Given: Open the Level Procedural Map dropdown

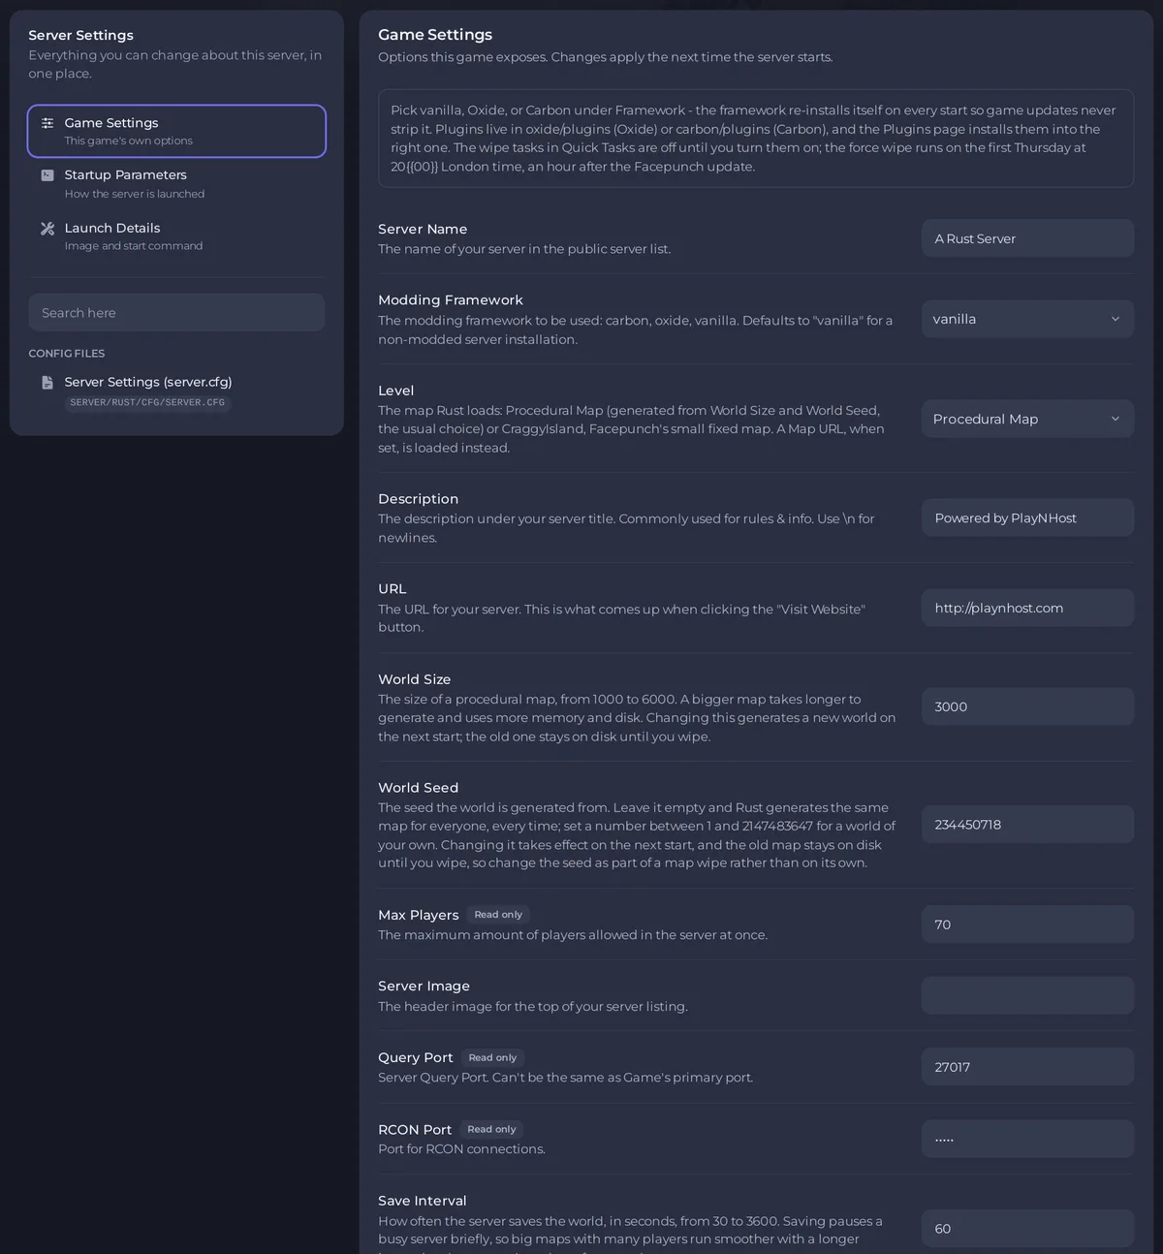Looking at the screenshot, I should pyautogui.click(x=1027, y=419).
